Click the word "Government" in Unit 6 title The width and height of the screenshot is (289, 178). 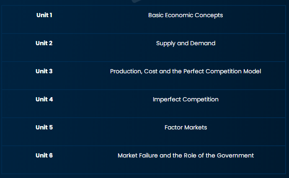tap(235, 155)
